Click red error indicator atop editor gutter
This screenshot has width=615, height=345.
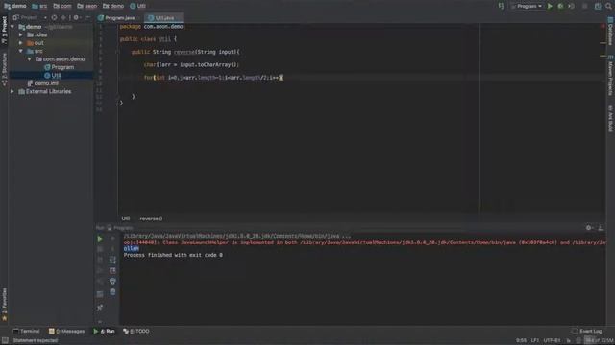[603, 26]
